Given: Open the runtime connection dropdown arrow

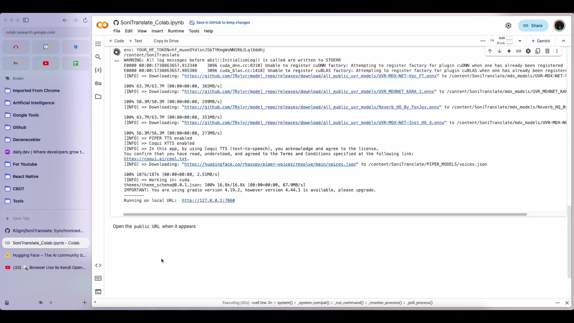Looking at the screenshot, I should [520, 41].
